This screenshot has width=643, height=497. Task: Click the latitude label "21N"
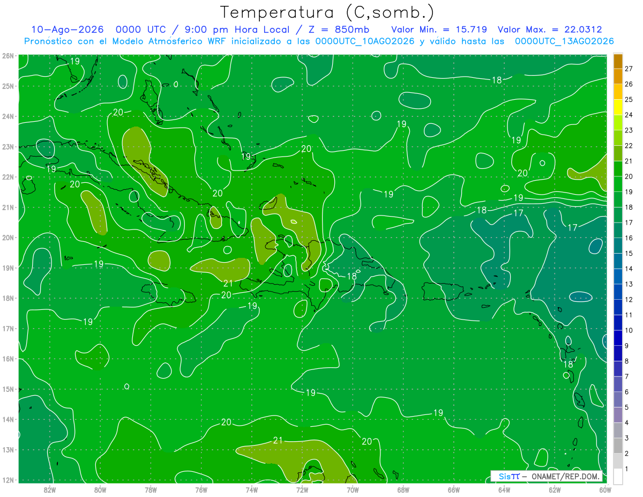pyautogui.click(x=8, y=207)
